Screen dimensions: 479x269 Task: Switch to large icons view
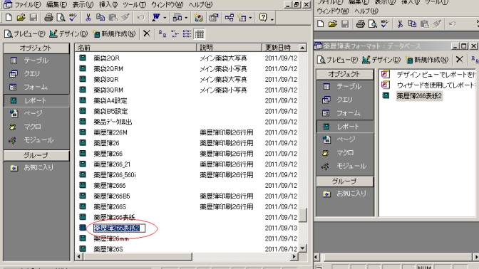[163, 34]
